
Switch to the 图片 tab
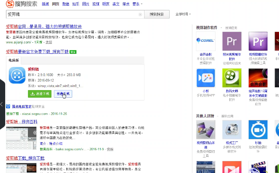tap(86, 4)
